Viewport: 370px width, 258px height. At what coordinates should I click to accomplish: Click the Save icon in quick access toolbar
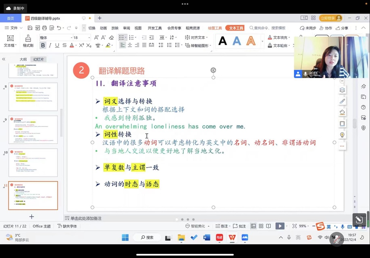click(x=30, y=28)
